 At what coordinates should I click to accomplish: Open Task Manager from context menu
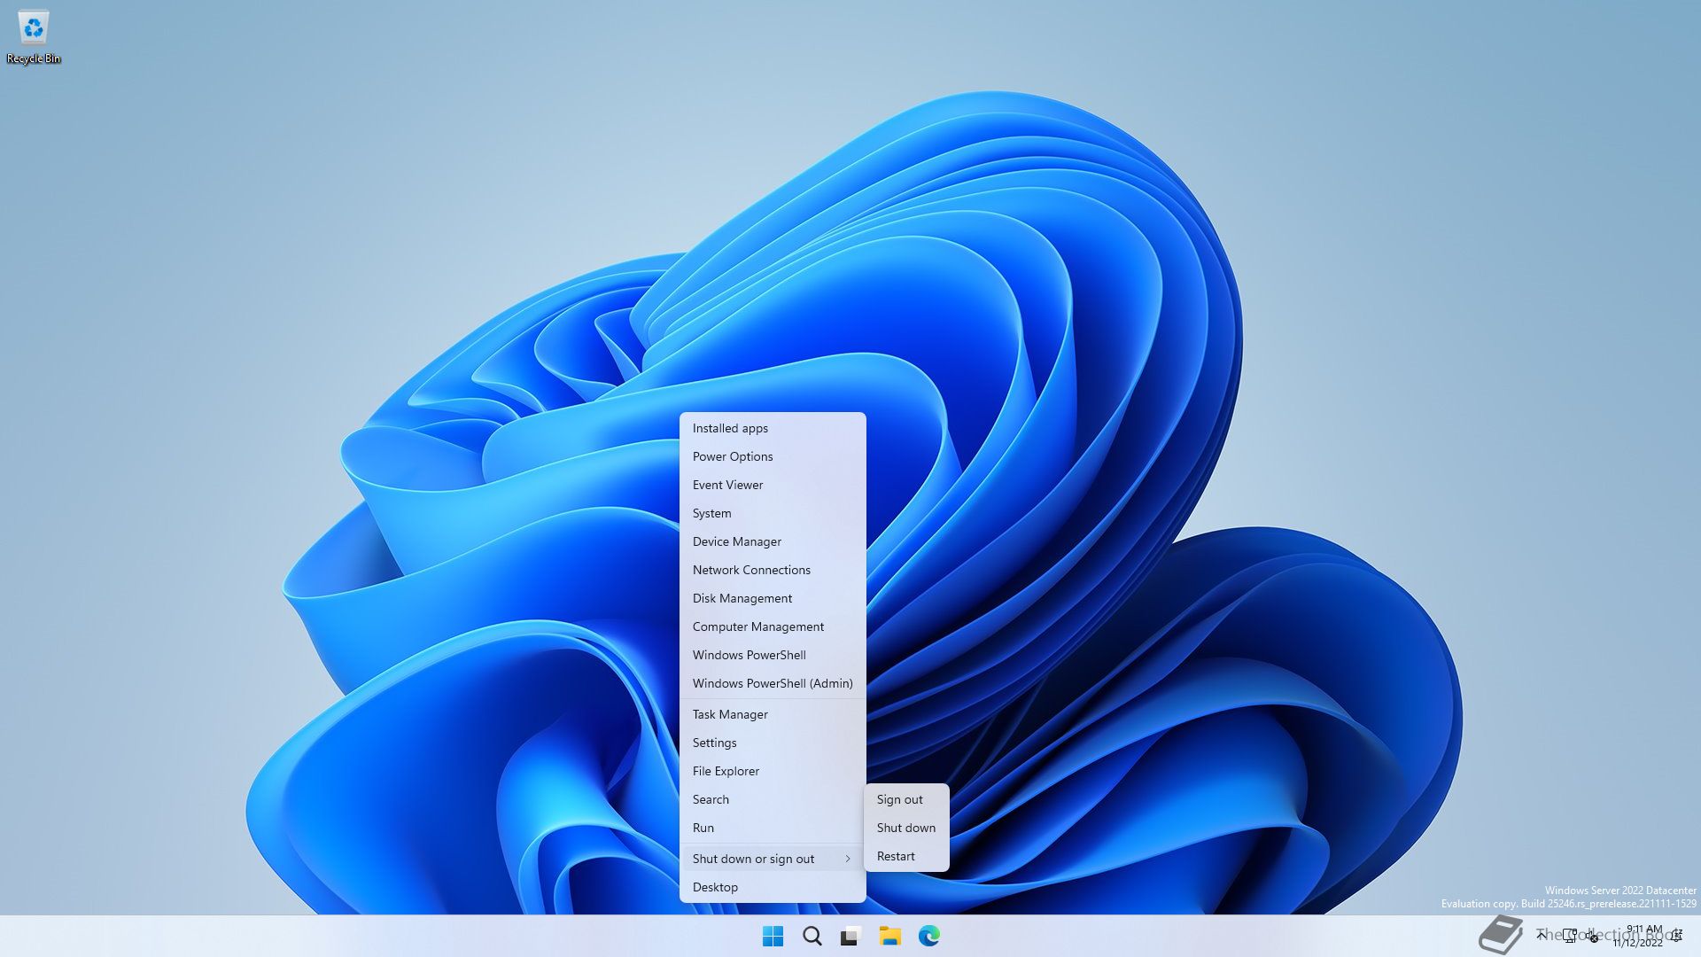[x=730, y=714]
